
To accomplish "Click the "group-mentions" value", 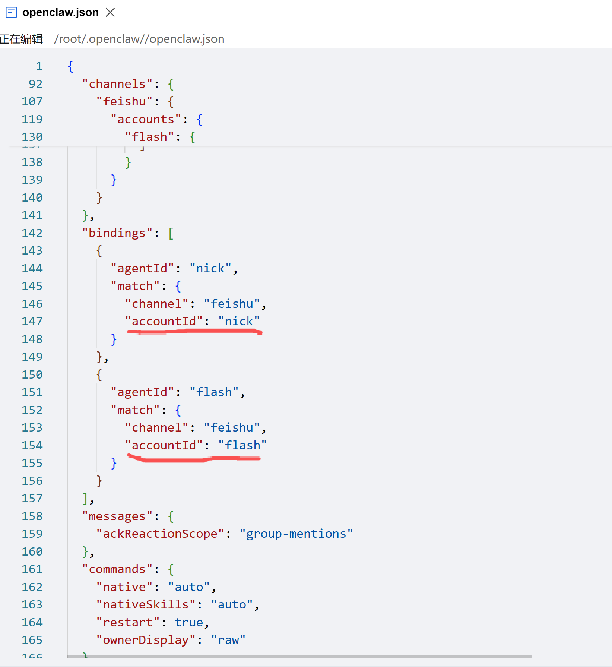I will pos(296,534).
